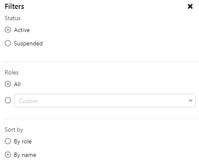Viewport: 199px width, 164px height.
Task: Click the dropdown arrow in the Custom box
Action: pyautogui.click(x=191, y=101)
